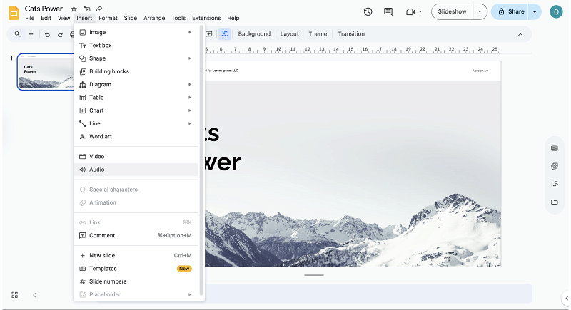Open the View menu
The height and width of the screenshot is (310, 571).
(x=64, y=18)
